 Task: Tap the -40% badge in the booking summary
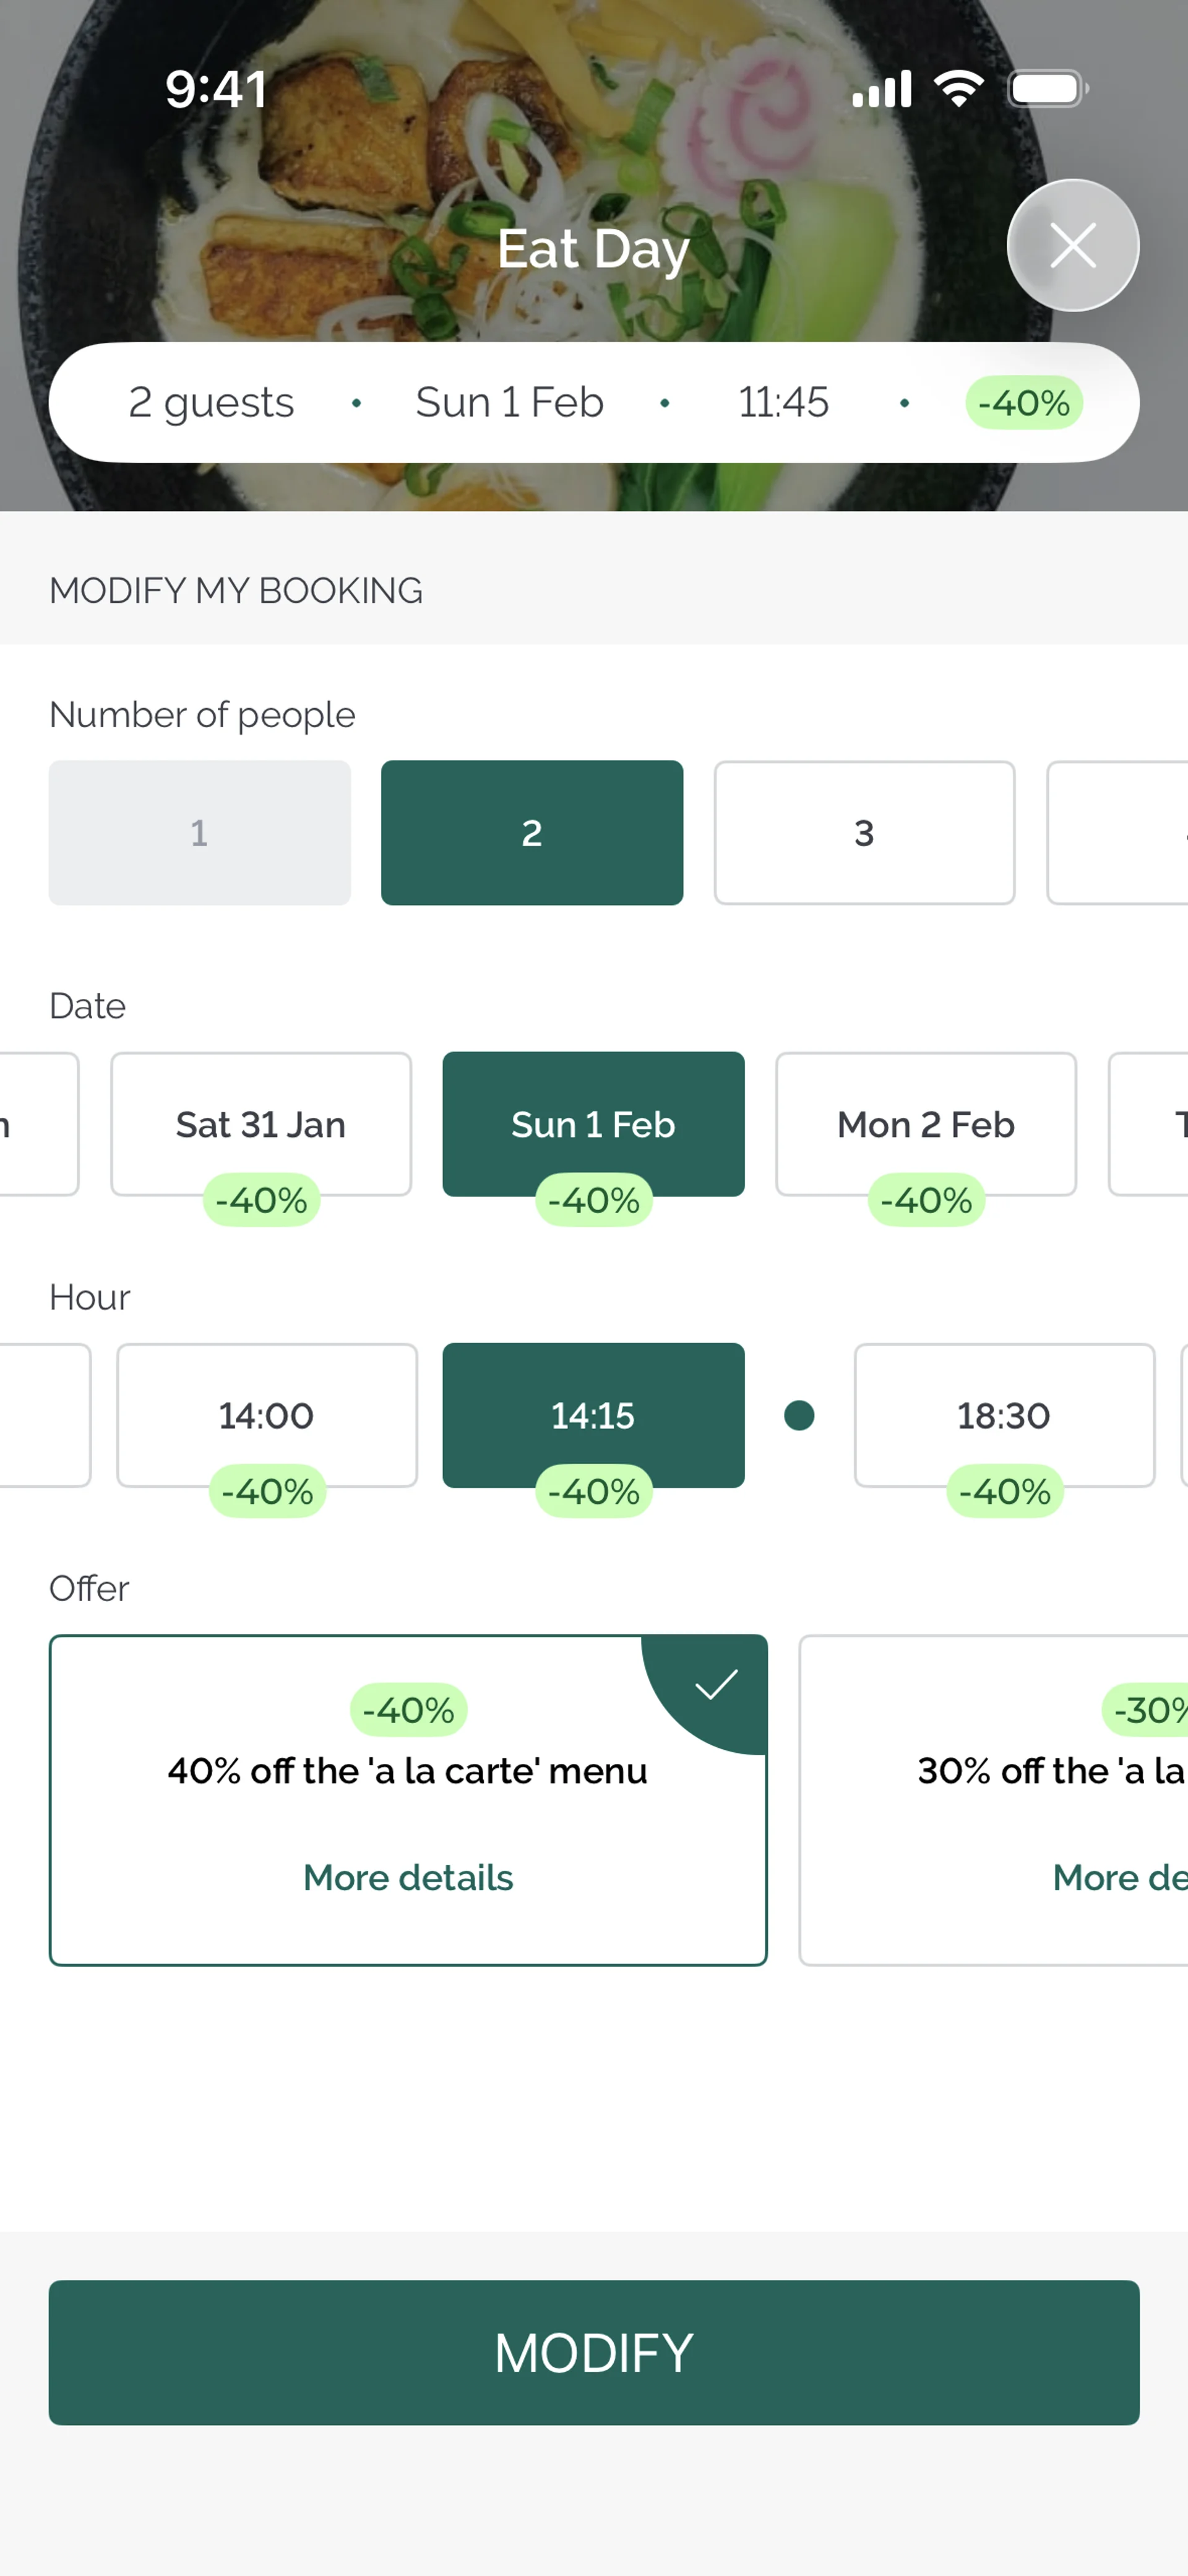pos(1023,403)
